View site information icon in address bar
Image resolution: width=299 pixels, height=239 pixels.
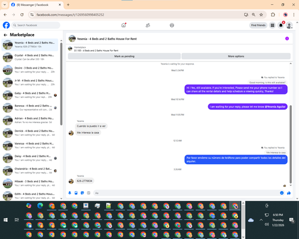tap(32, 14)
